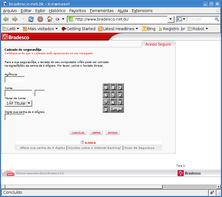
Task: Open the Titular da Conta dropdown
Action: (x=18, y=103)
